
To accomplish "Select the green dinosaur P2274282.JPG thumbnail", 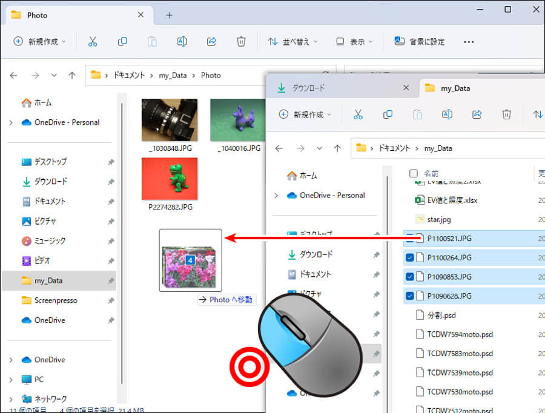I will 170,179.
